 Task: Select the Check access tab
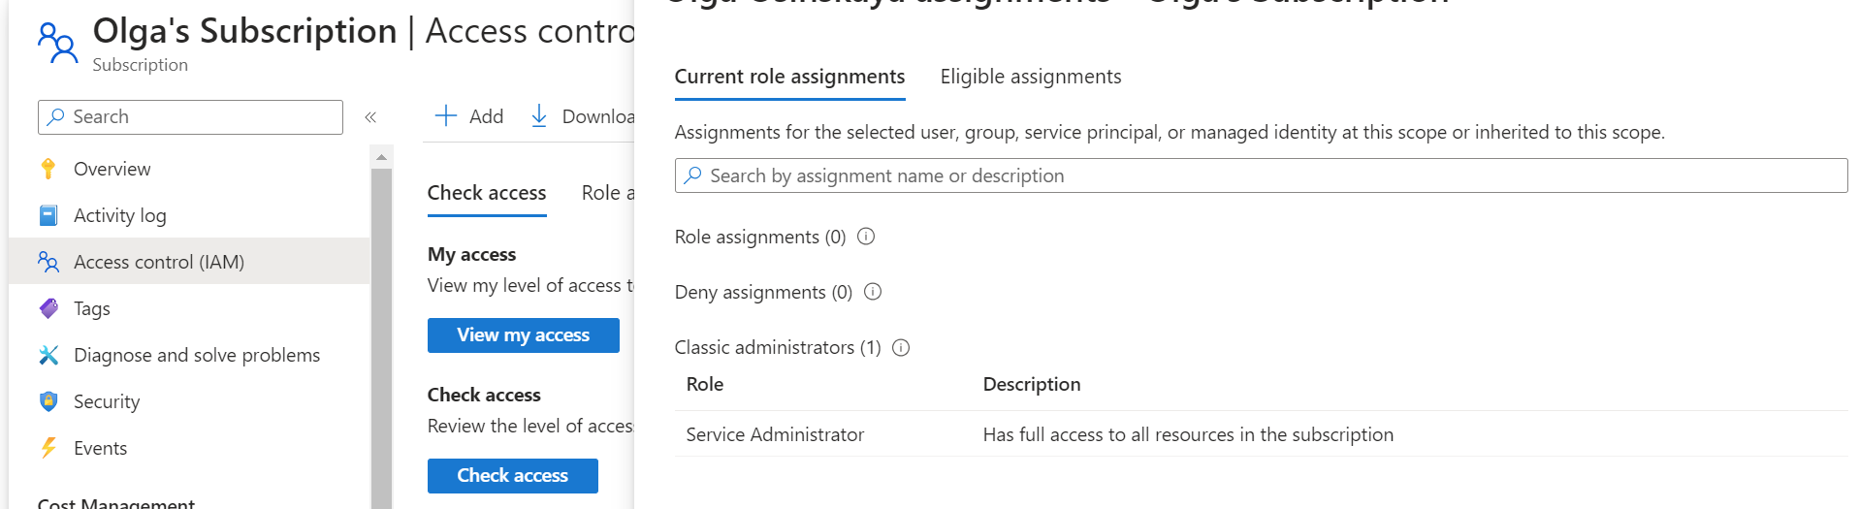(487, 193)
